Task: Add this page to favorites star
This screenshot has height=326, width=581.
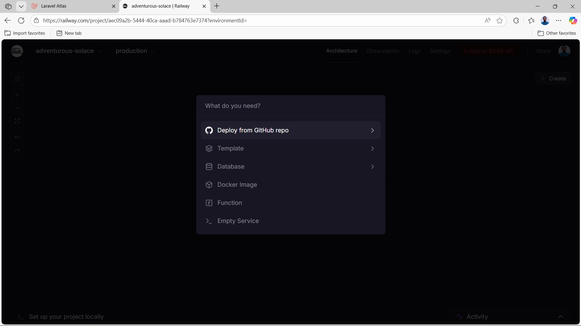Action: pos(500,21)
